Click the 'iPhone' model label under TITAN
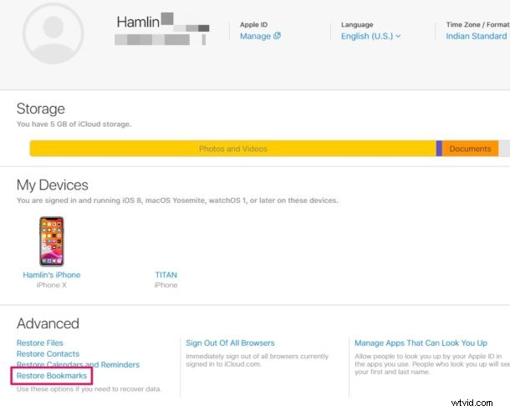Viewport: 510px width, 411px height. coord(166,285)
